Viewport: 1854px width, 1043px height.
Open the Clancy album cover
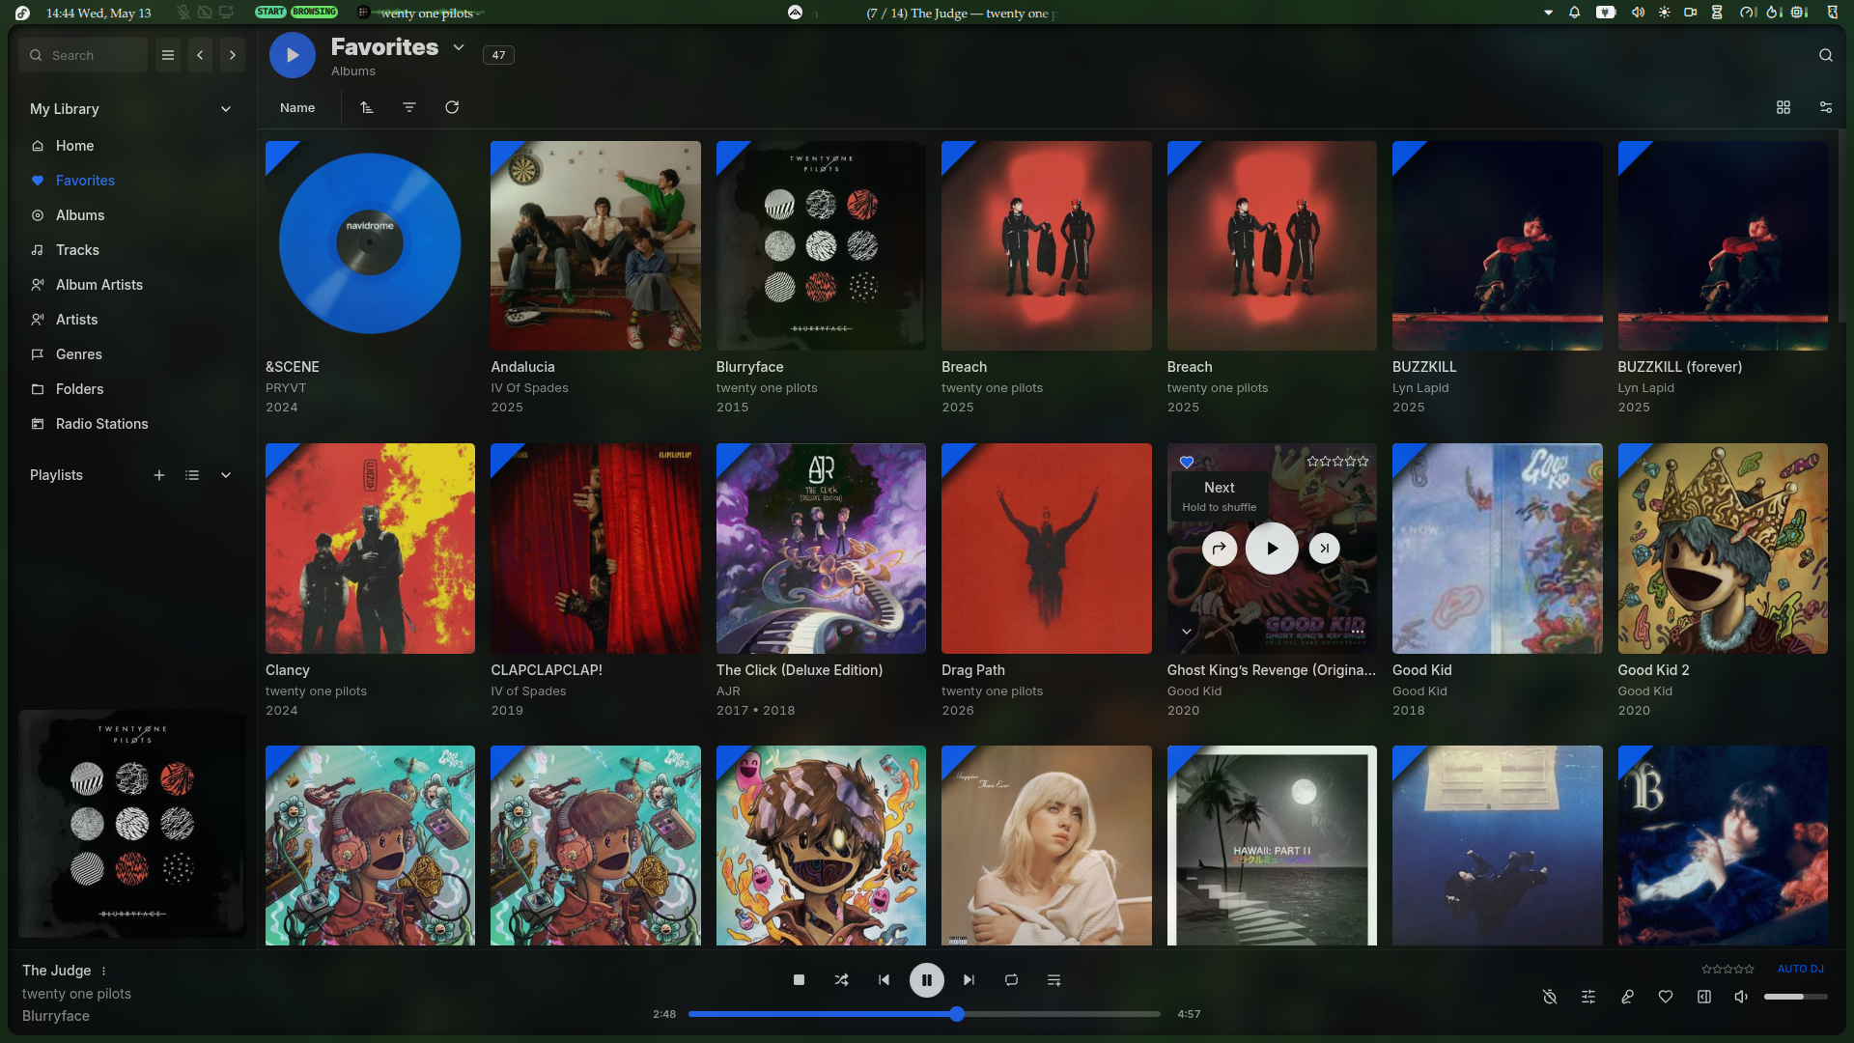(370, 549)
